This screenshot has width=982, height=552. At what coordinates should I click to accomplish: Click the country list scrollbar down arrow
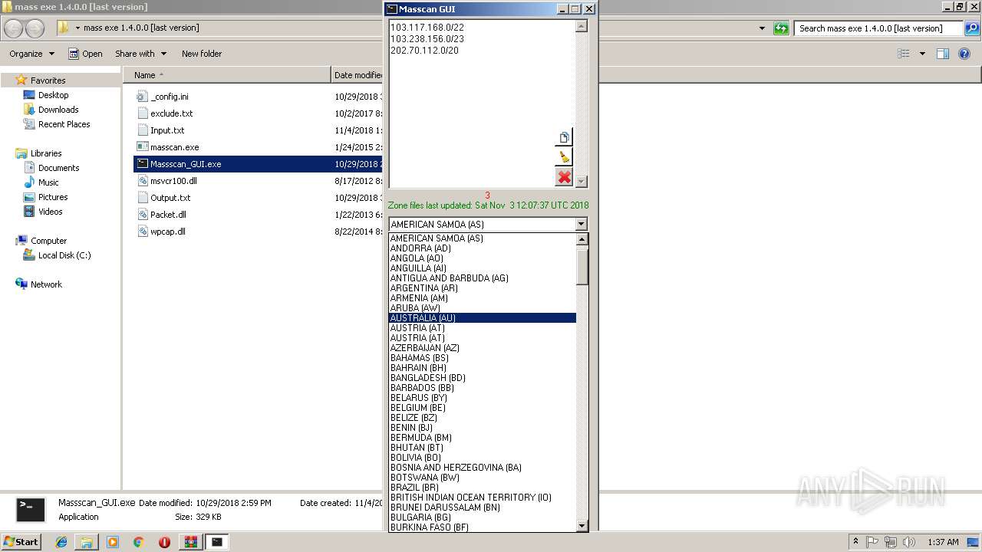click(x=582, y=526)
